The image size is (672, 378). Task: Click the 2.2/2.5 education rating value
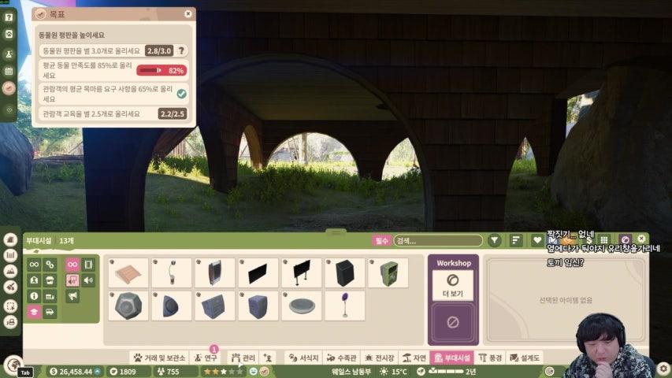pos(173,113)
